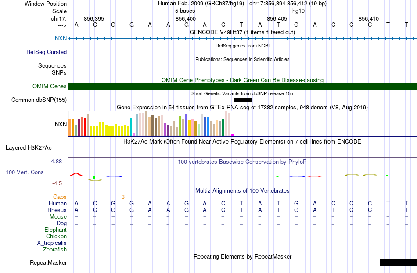Open the Common dbSNP(155) track label
Viewport: 417px width, 273px height.
pyautogui.click(x=39, y=100)
